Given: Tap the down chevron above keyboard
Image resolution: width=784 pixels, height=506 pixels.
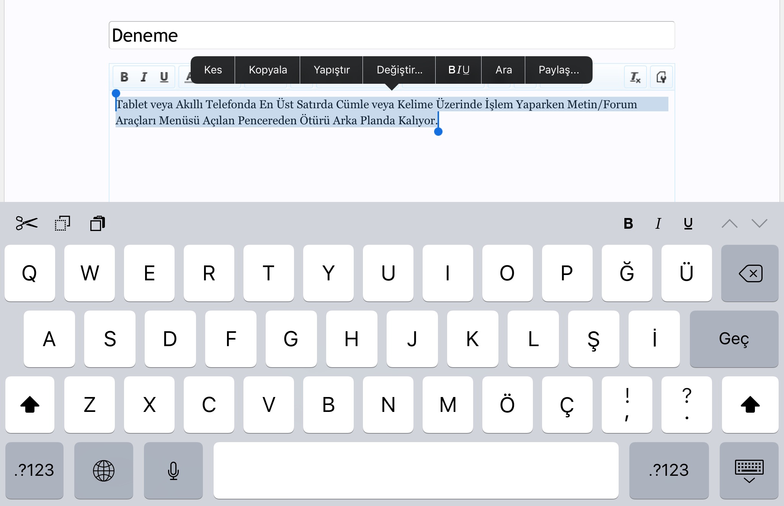Looking at the screenshot, I should tap(759, 223).
